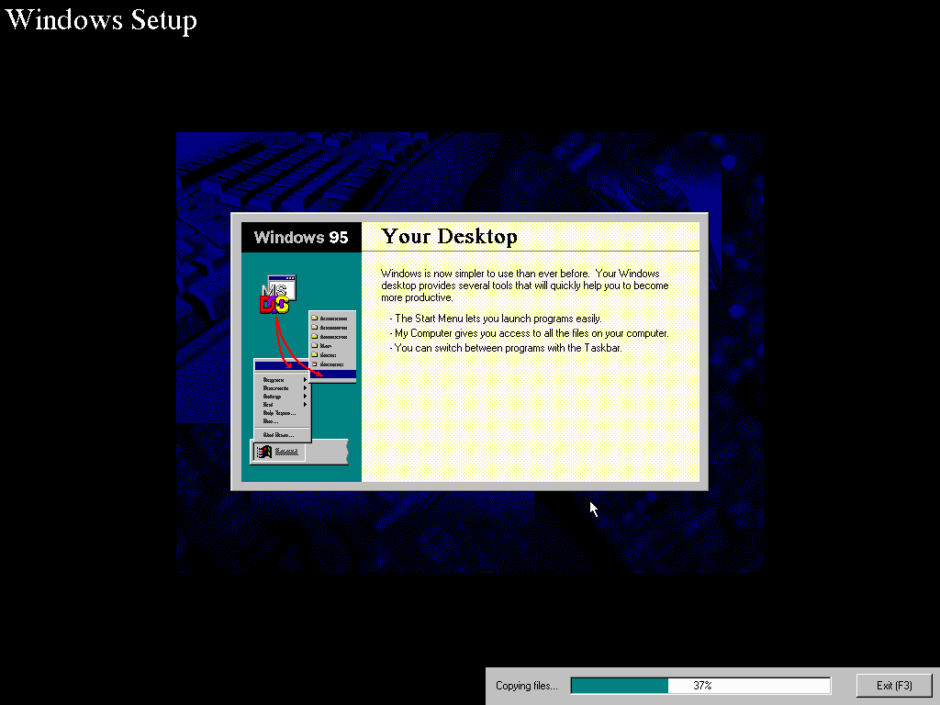Click the copying files progress bar
Viewport: 940px width, 705px height.
[700, 685]
